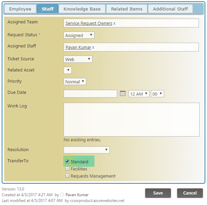This screenshot has height=205, width=207.
Task: Select the hour dropdown showing 12 AM
Action: [x=139, y=94]
